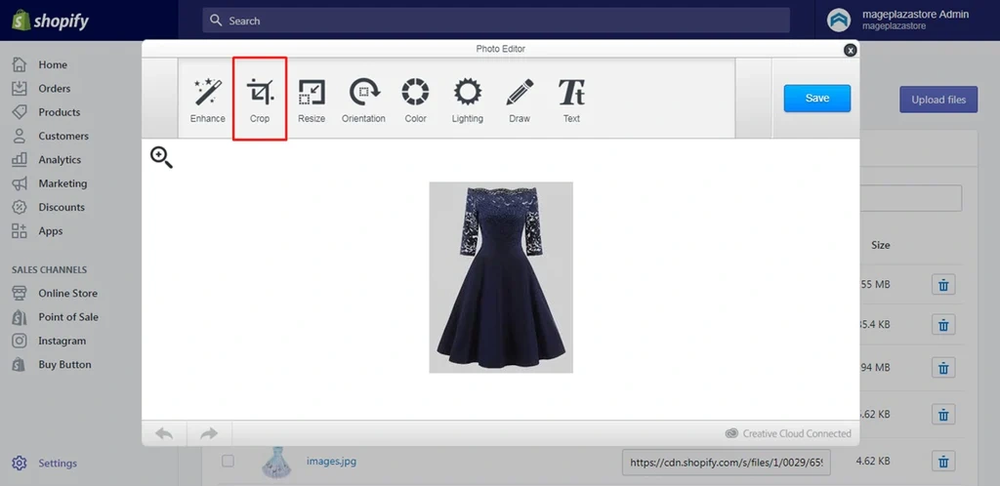Go to Products in the sidebar
This screenshot has width=1000, height=486.
click(x=59, y=112)
